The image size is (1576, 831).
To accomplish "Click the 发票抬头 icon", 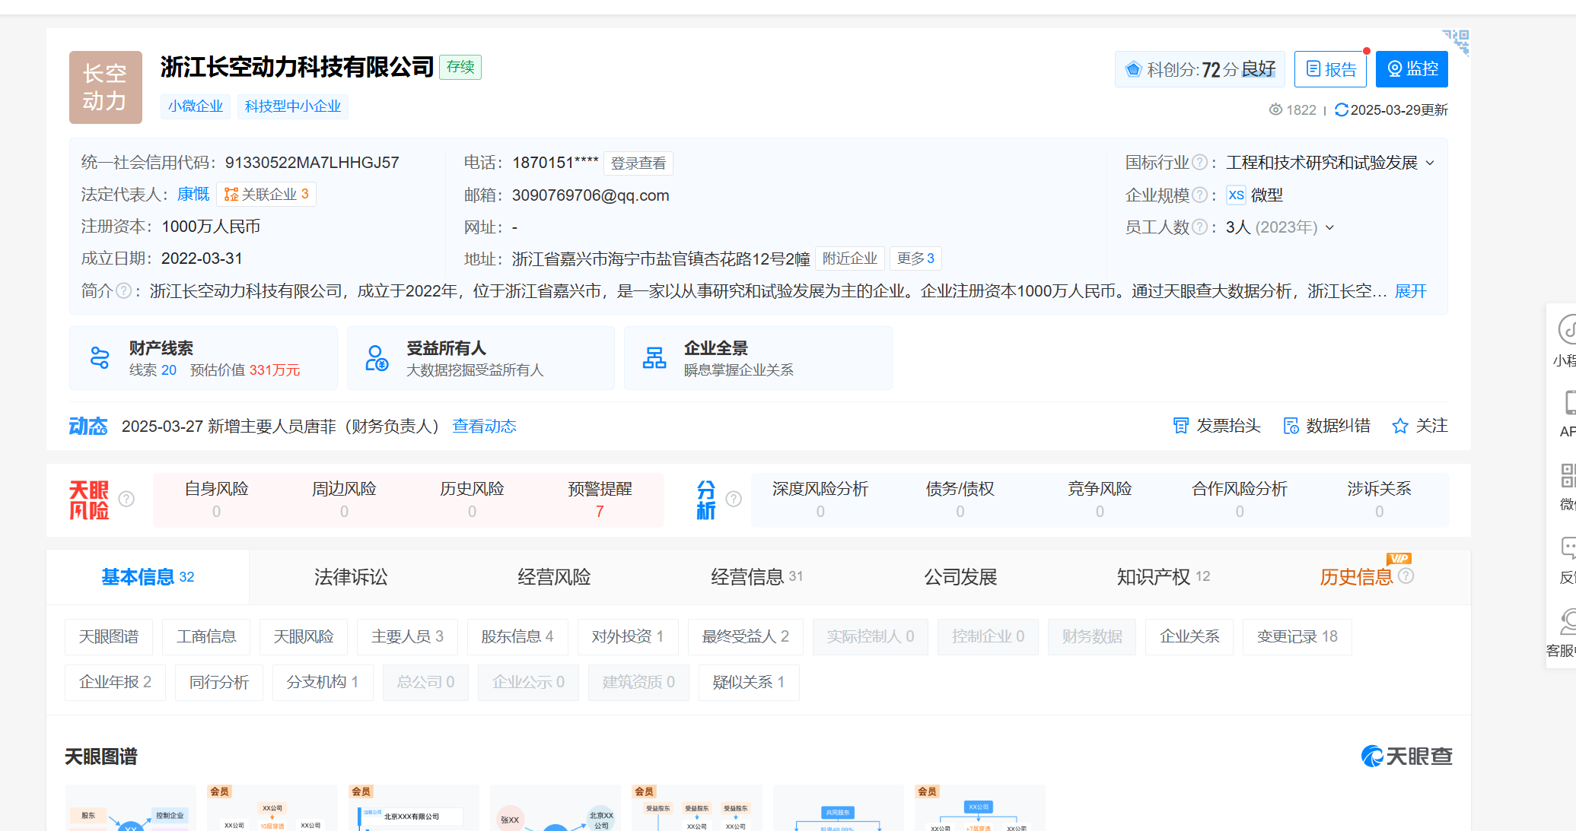I will tap(1180, 426).
